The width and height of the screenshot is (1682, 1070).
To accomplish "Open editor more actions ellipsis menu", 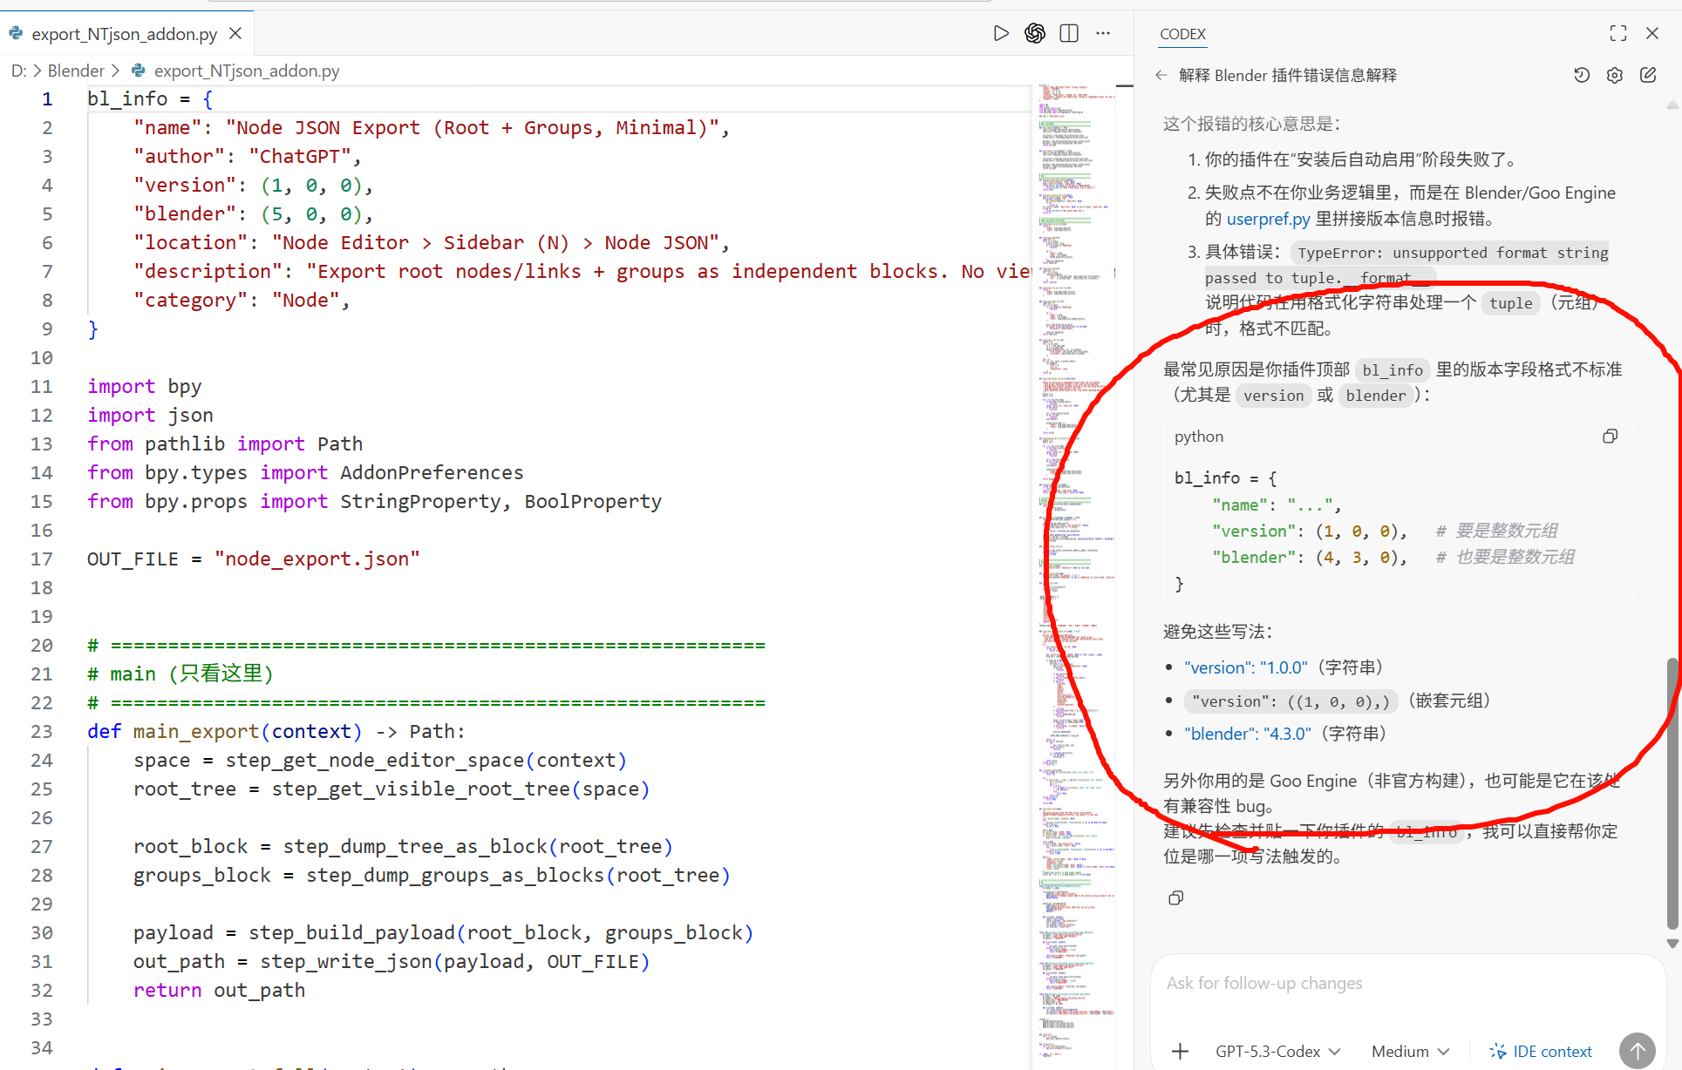I will [x=1103, y=33].
